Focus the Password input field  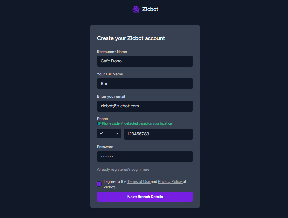145,157
